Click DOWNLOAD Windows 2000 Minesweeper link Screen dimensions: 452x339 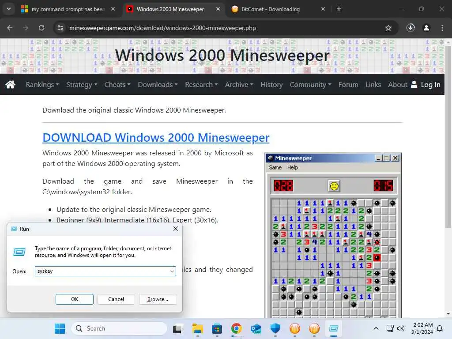coord(156,138)
